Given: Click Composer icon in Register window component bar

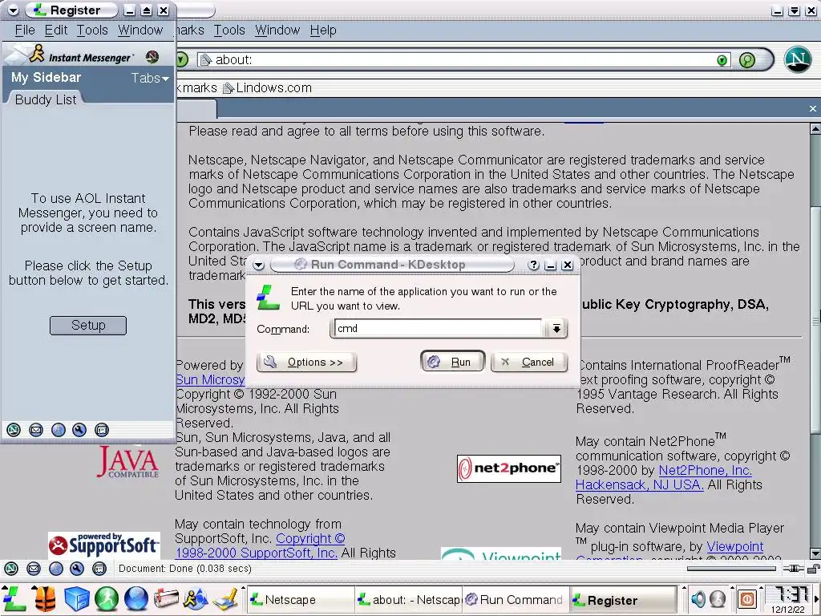Looking at the screenshot, I should [79, 430].
